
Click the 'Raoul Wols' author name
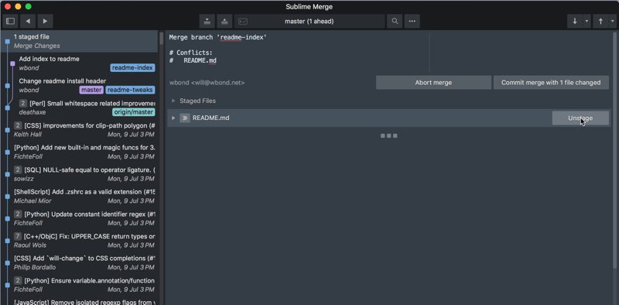[30, 245]
